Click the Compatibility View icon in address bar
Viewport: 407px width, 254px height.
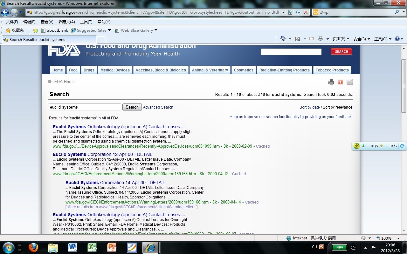tap(290, 12)
